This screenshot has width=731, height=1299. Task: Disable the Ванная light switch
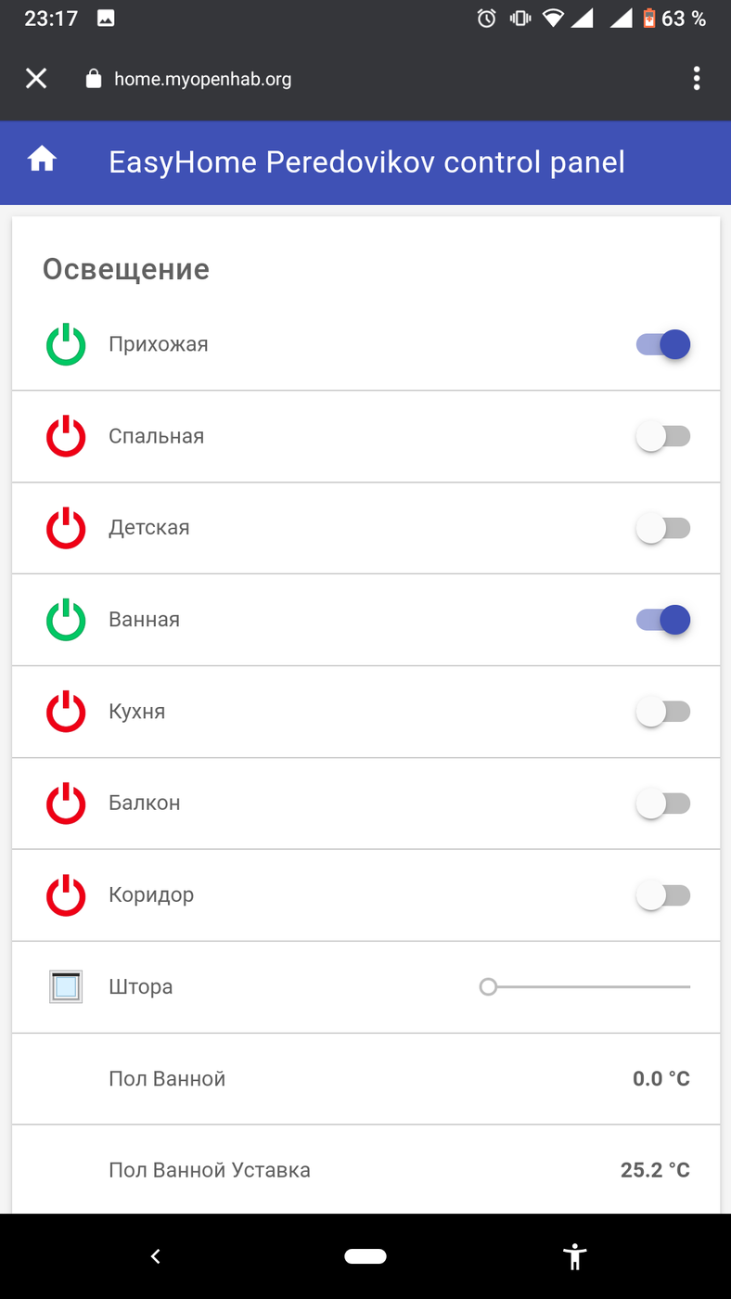coord(663,620)
